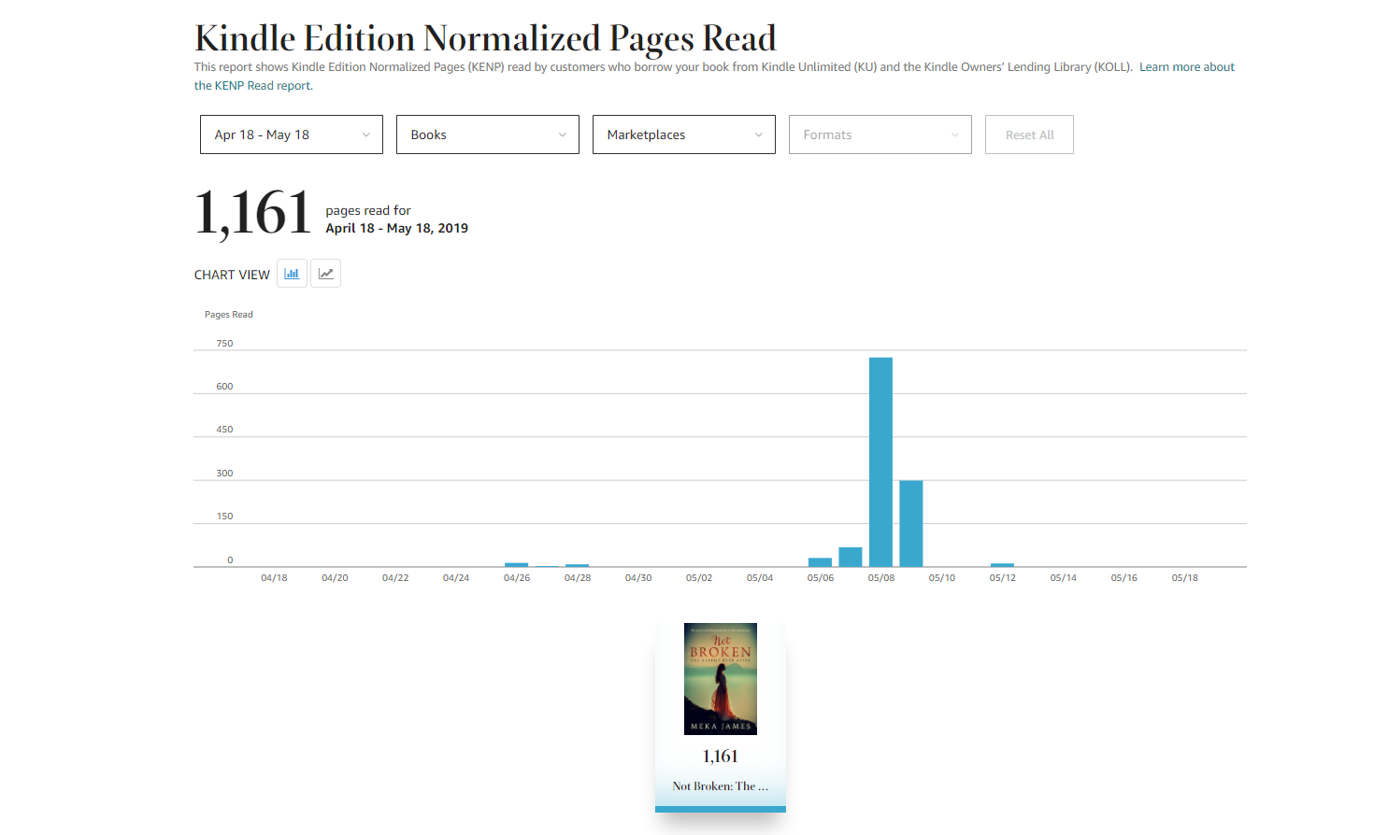This screenshot has height=835, width=1388.
Task: Click the small bar at 04/26
Action: (516, 565)
